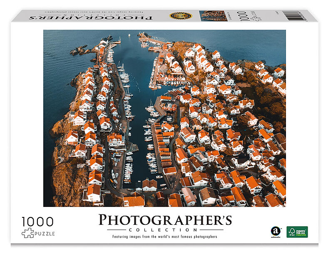Click the Collection subtitle text

[165, 229]
